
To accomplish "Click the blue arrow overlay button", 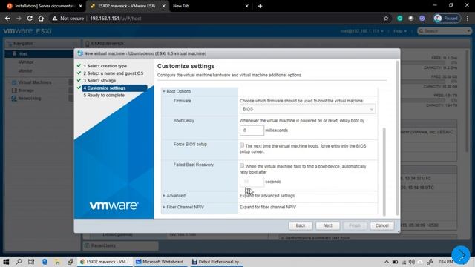I will pos(461,255).
